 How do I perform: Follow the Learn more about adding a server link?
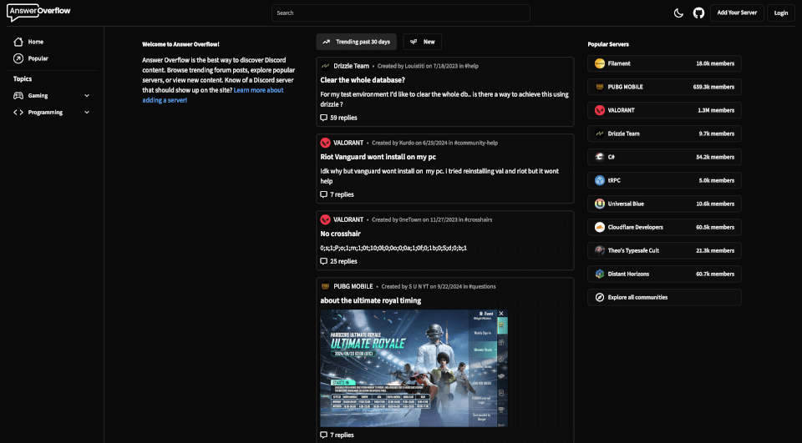click(x=213, y=95)
